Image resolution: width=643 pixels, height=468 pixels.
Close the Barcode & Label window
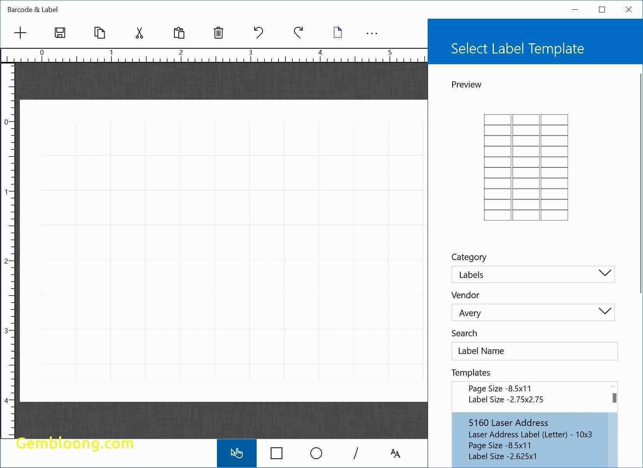(629, 9)
